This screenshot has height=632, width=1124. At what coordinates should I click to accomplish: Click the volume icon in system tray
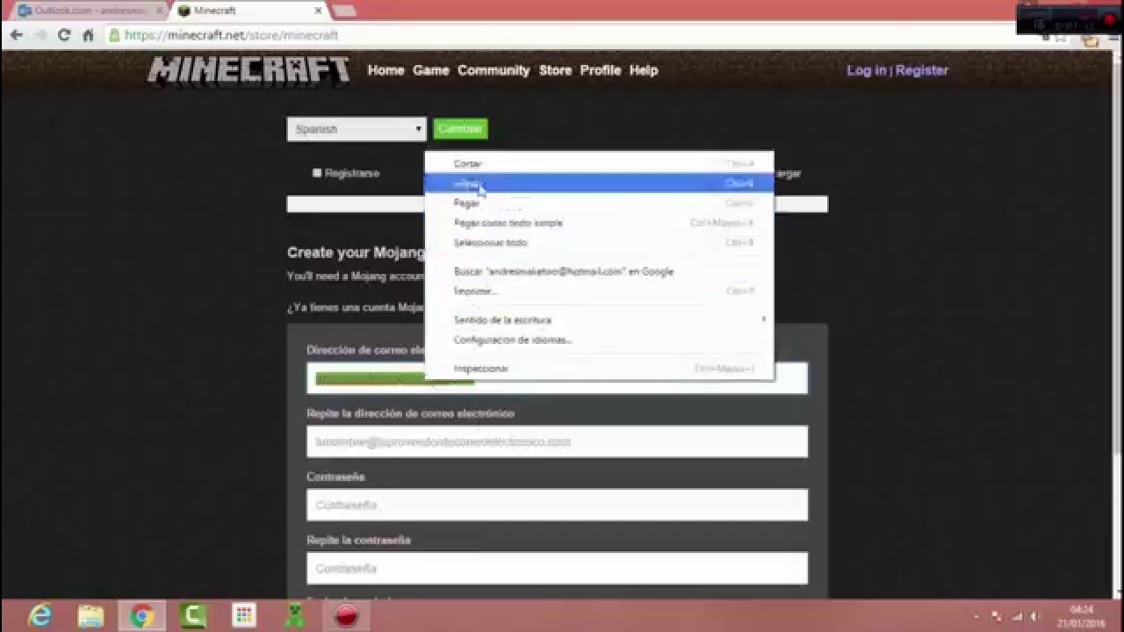(x=1035, y=616)
